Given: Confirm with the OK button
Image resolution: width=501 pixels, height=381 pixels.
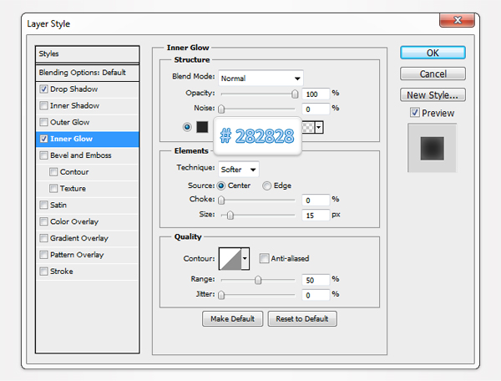Looking at the screenshot, I should [433, 53].
